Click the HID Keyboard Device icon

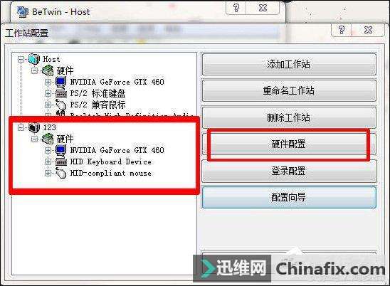(60, 162)
